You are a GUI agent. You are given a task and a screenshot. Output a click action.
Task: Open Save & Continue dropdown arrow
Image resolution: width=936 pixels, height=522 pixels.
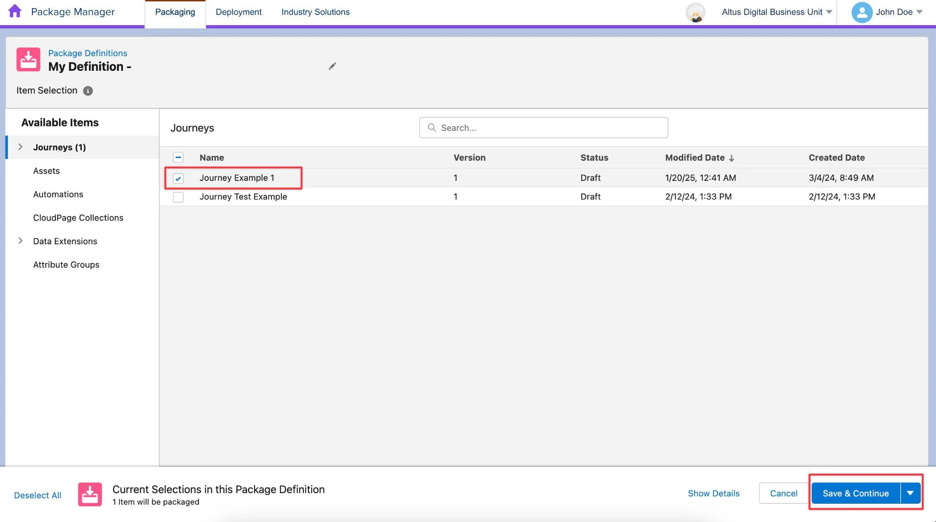click(910, 493)
